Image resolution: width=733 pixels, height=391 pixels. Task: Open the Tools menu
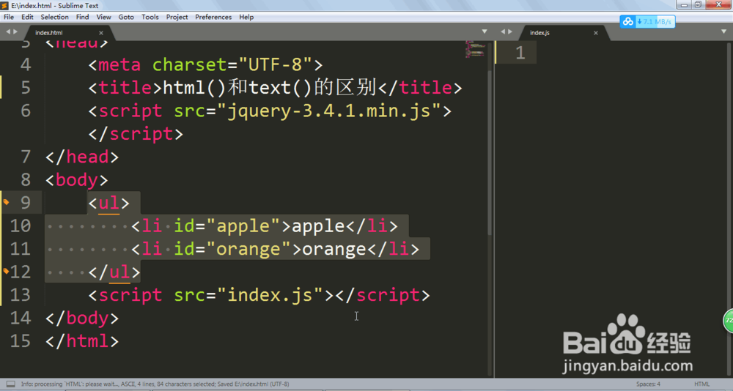click(150, 17)
